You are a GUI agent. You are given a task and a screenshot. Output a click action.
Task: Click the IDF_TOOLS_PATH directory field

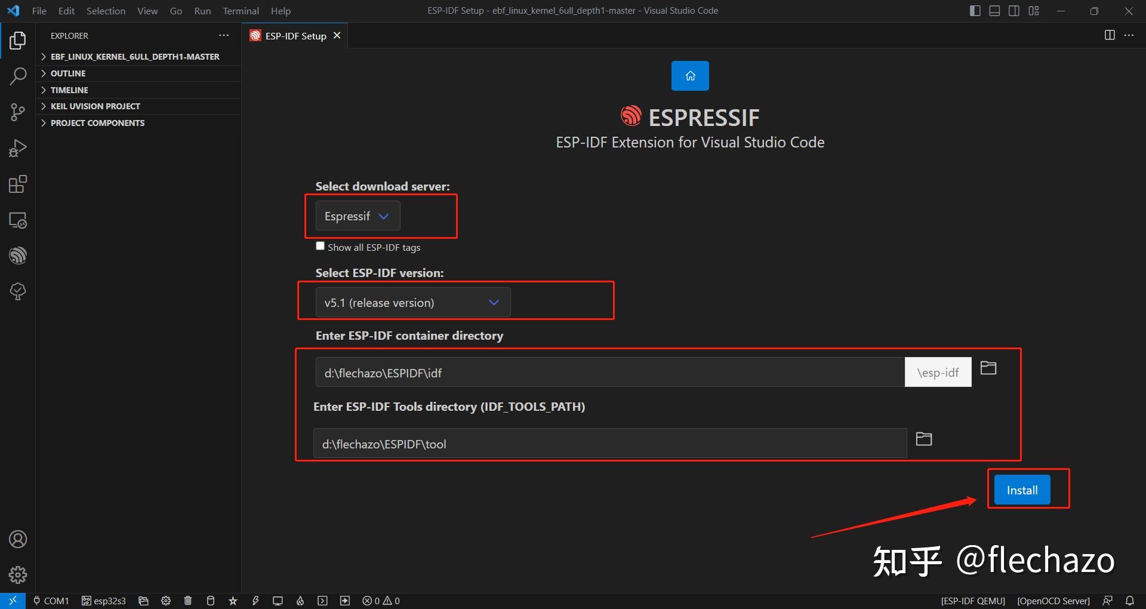tap(610, 444)
